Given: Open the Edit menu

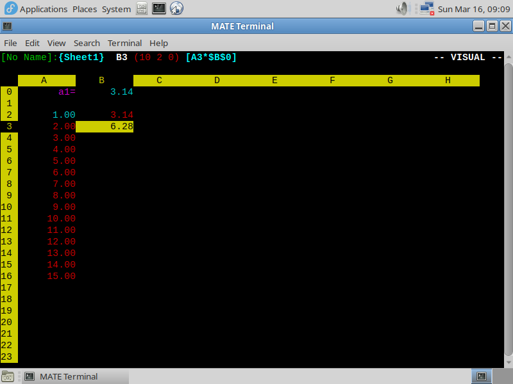Looking at the screenshot, I should (32, 43).
